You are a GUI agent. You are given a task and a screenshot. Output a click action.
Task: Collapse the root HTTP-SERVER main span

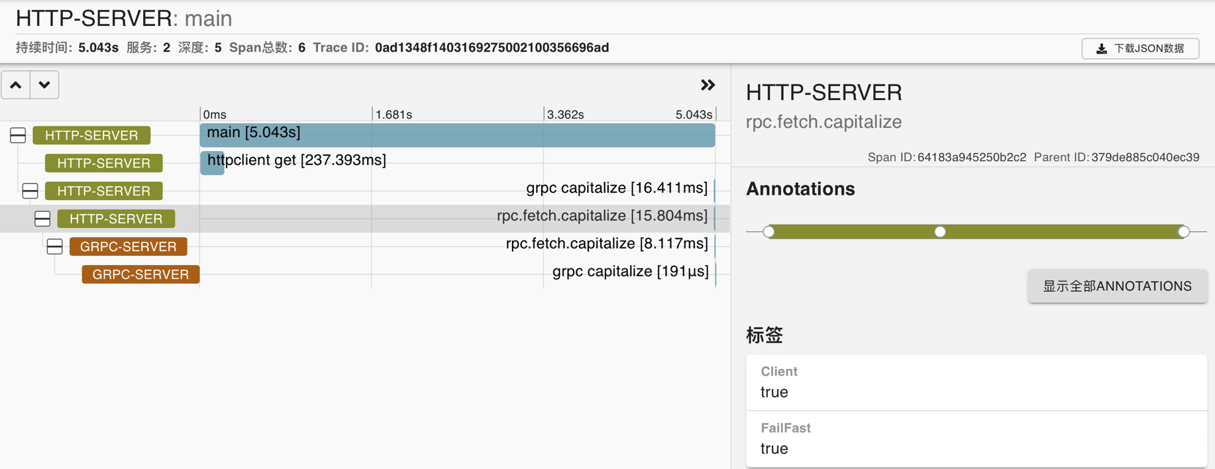[18, 135]
